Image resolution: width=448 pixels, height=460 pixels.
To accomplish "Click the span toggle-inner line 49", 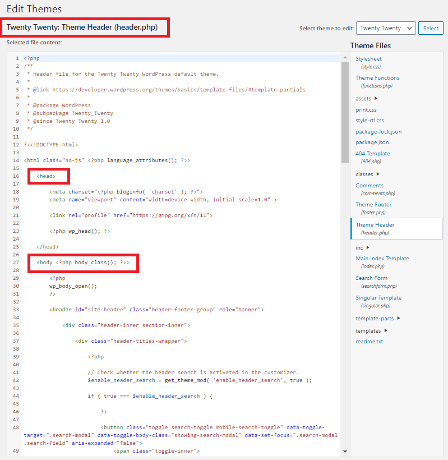I will (x=156, y=451).
